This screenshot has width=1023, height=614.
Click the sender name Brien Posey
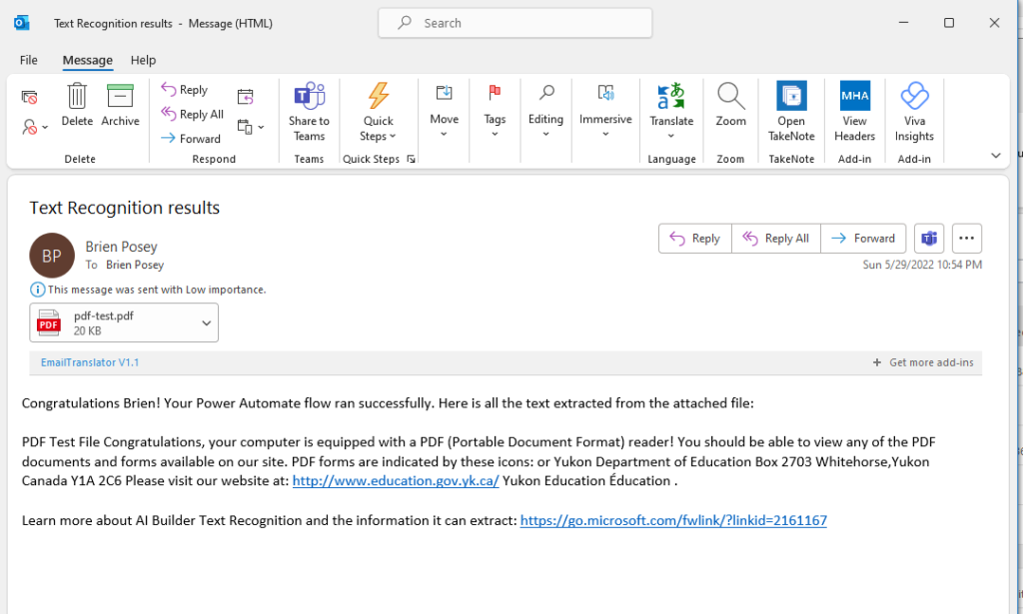(x=121, y=247)
